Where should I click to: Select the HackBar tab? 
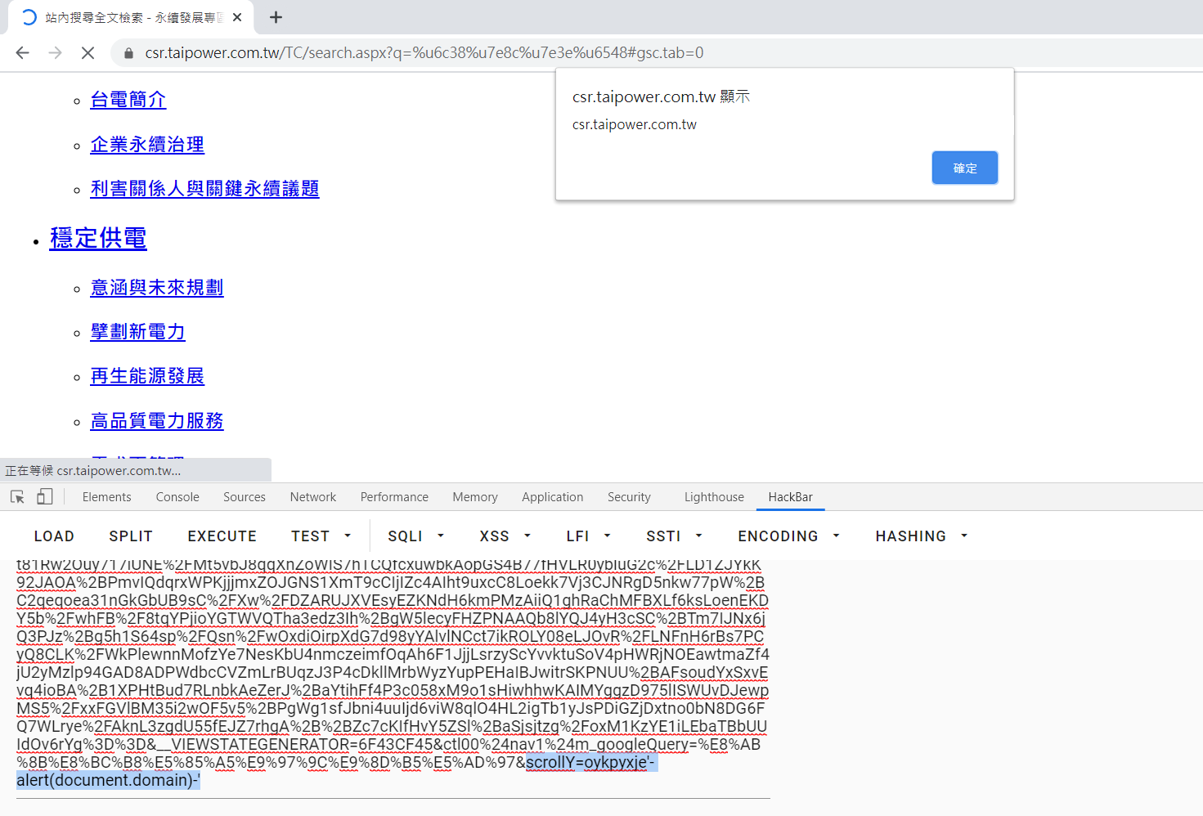click(791, 497)
